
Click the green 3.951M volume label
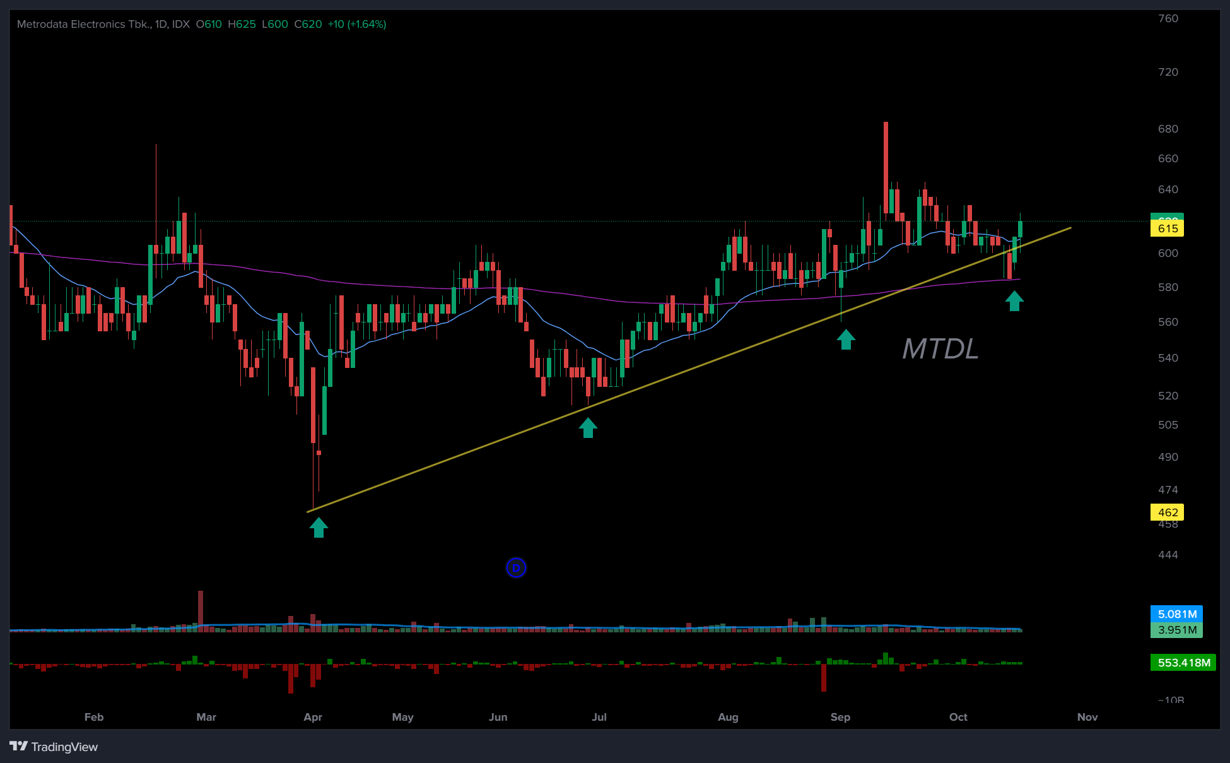pos(1176,630)
